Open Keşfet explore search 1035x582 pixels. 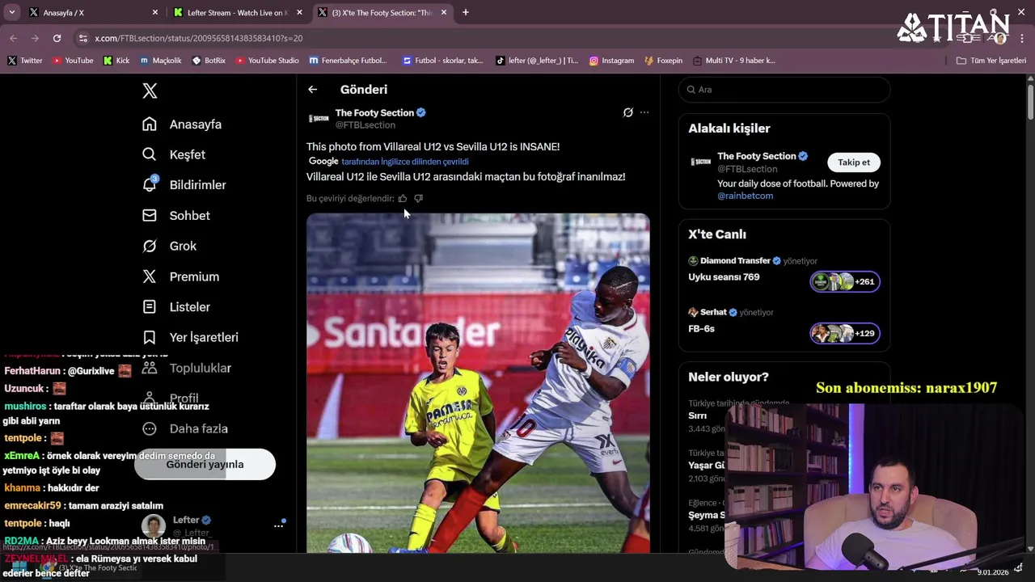coord(174,154)
